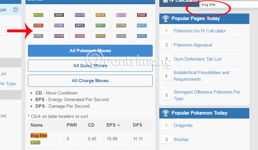Filter moves by Psychic type icon
This screenshot has height=150, width=258.
80,36
